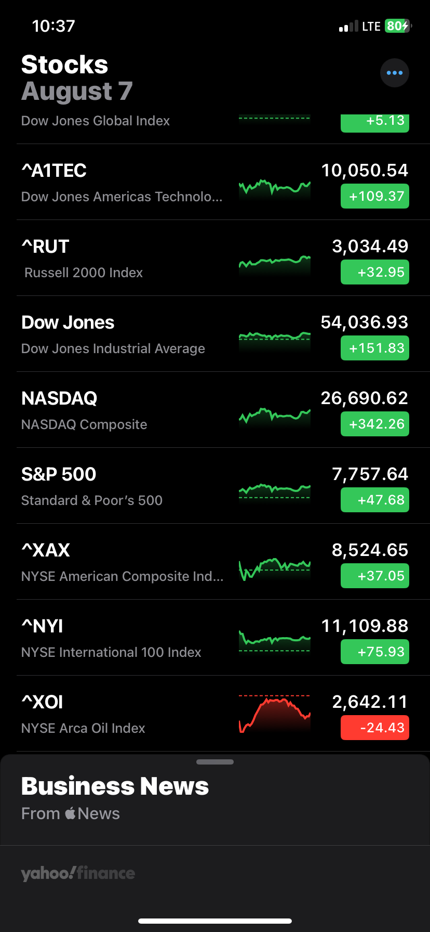Select the Dow Jones Industrial Average row
The height and width of the screenshot is (932, 430).
coord(215,334)
